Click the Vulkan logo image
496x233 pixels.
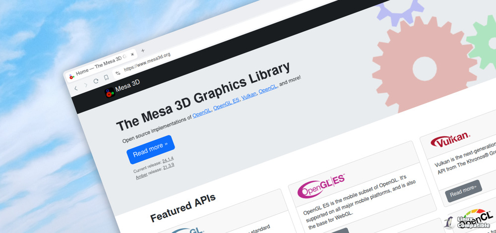(x=450, y=141)
